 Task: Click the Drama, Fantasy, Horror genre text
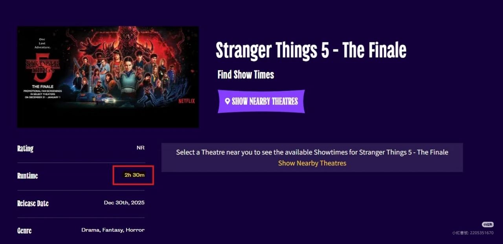click(113, 230)
